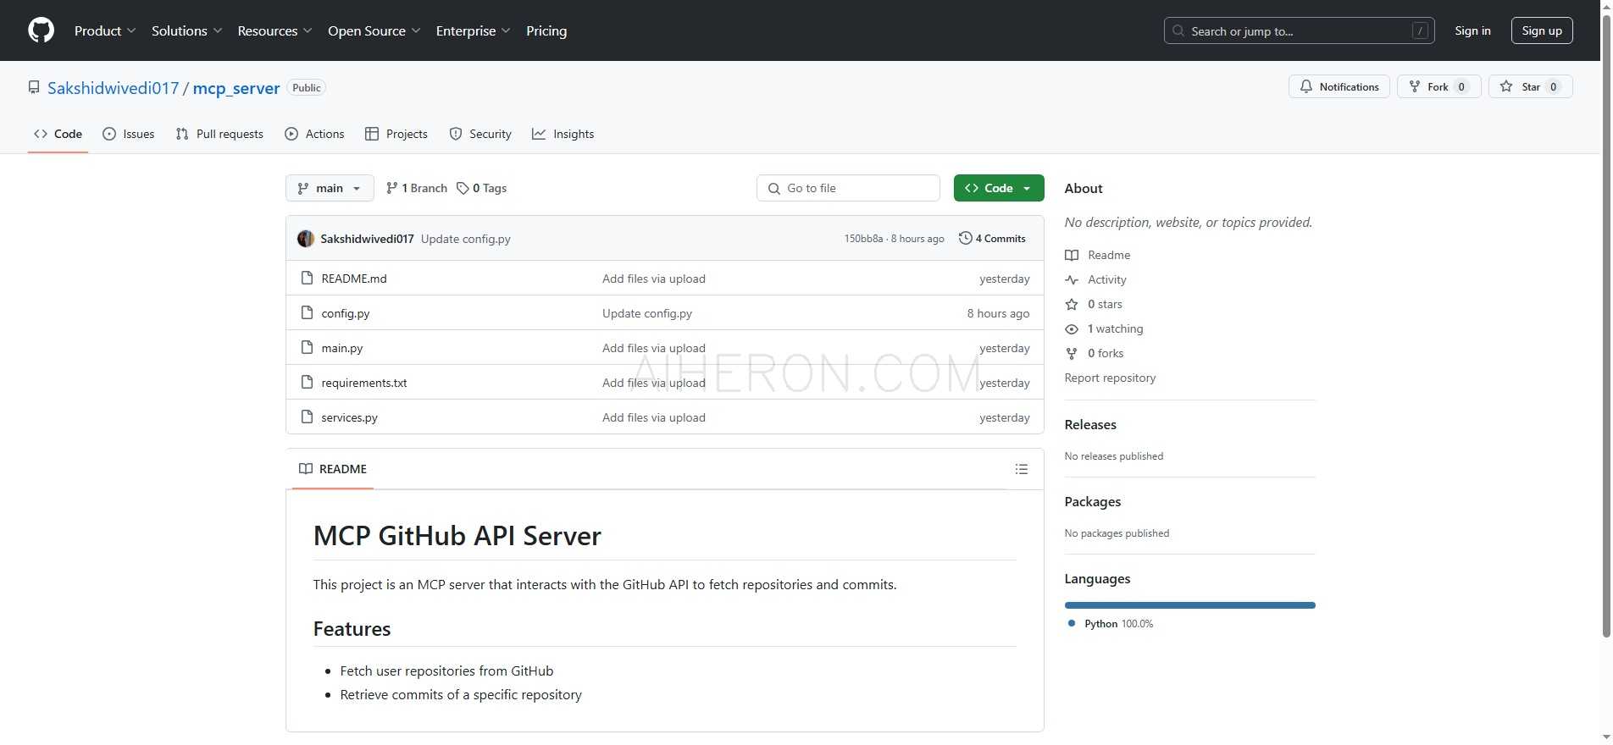Click Update config.py message in config.py row
The image size is (1613, 745).
coord(647,313)
